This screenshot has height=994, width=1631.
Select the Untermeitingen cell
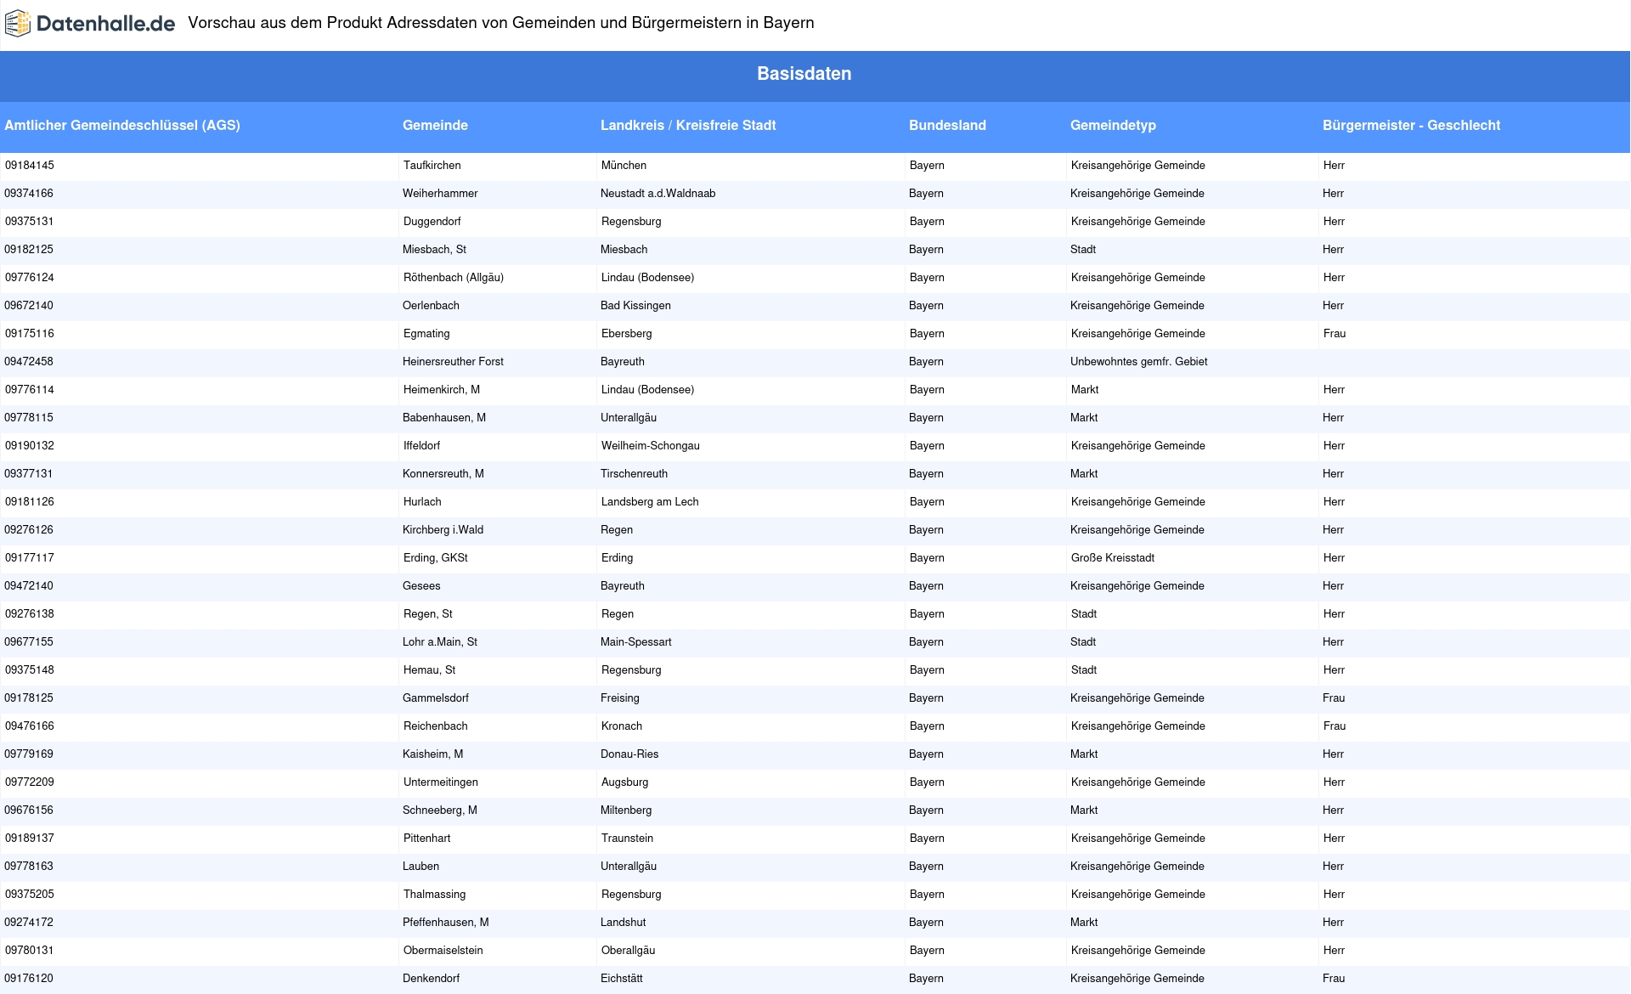[x=441, y=782]
